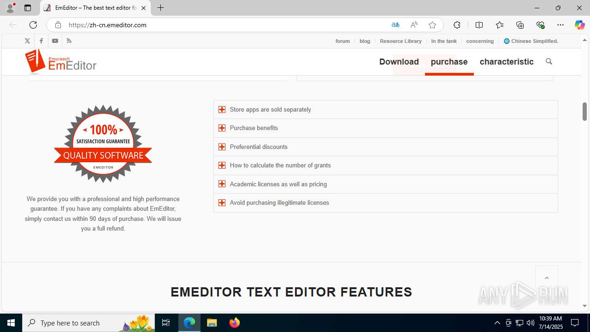Click the satisfaction guarantee badge image
The width and height of the screenshot is (590, 332).
click(103, 144)
